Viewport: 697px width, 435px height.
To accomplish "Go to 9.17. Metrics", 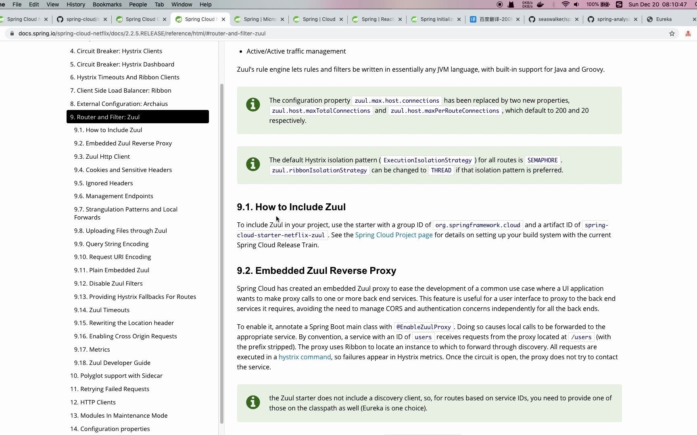I will tap(92, 350).
